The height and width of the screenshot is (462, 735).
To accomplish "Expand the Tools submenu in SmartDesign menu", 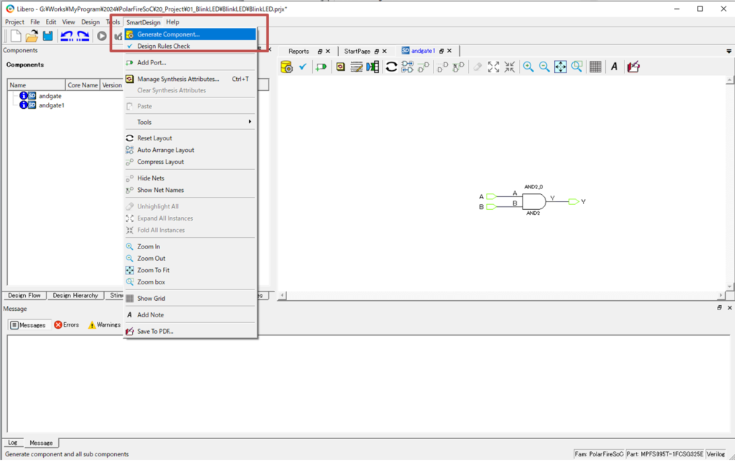I will click(190, 122).
